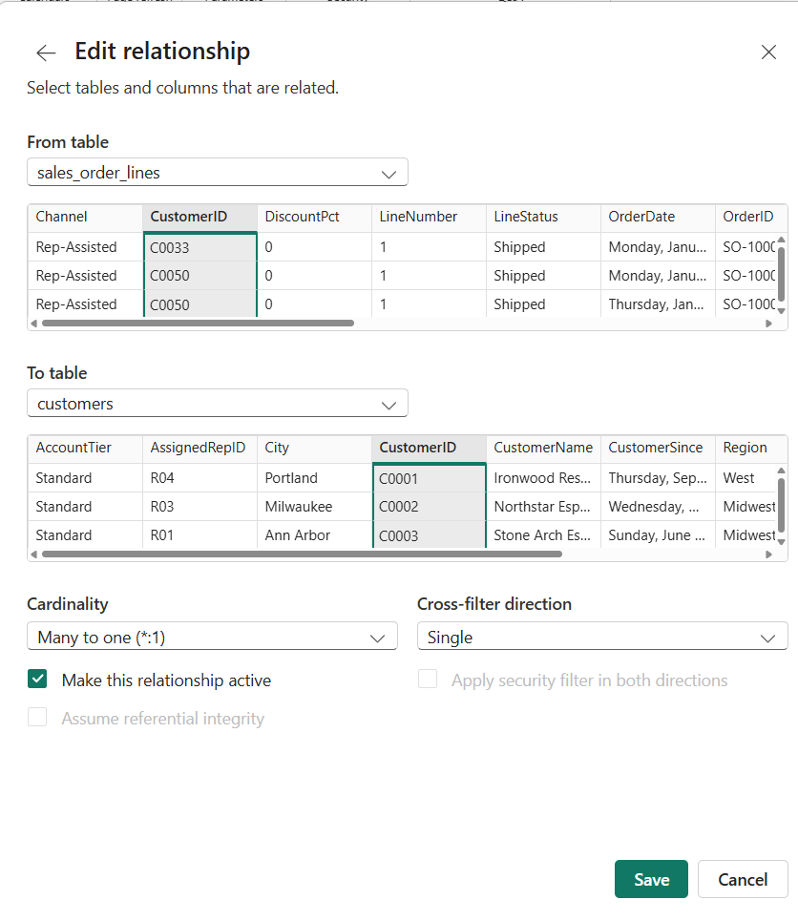Click the Portland city cell
The width and height of the screenshot is (798, 921).
click(314, 478)
